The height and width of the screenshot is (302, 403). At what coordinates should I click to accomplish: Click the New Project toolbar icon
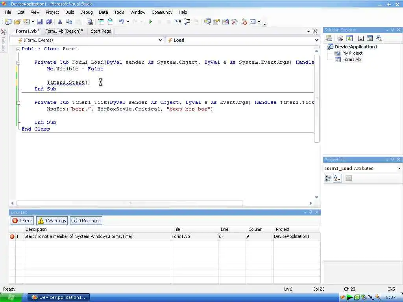pyautogui.click(x=8, y=22)
